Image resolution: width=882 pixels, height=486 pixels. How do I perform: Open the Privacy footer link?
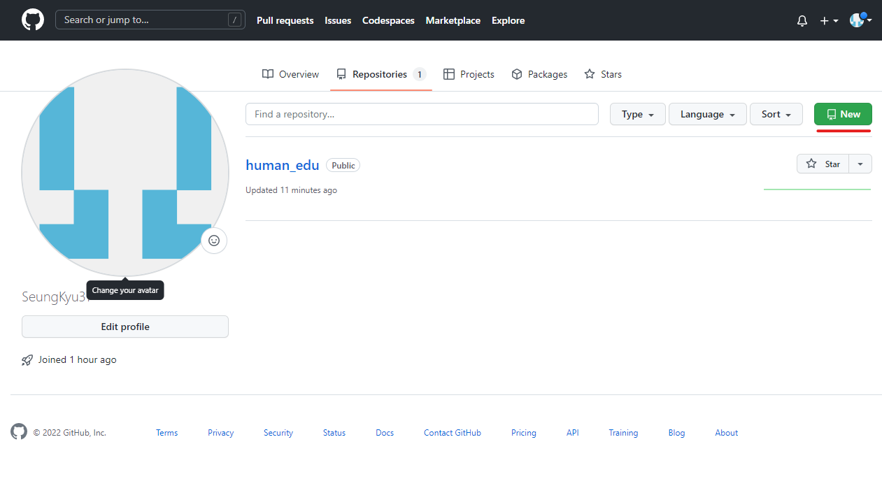220,433
